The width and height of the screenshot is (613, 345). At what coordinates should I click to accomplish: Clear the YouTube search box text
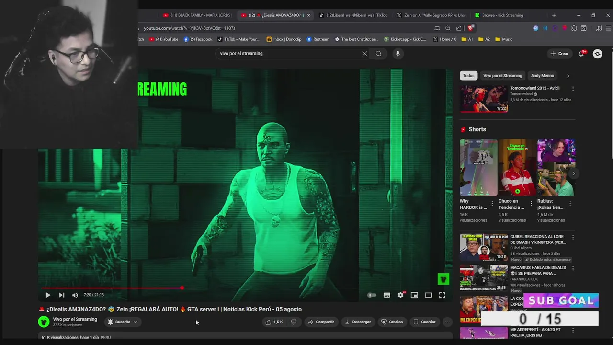tap(365, 54)
